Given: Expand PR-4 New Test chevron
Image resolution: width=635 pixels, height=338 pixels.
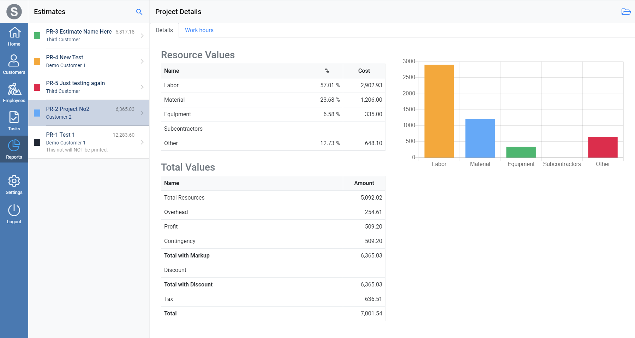Looking at the screenshot, I should (x=142, y=61).
